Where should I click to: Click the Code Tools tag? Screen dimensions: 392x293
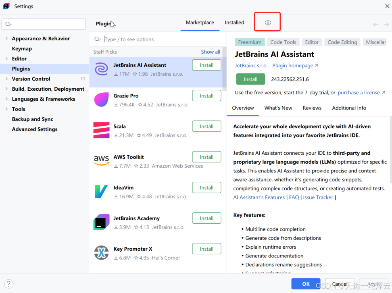coord(283,42)
